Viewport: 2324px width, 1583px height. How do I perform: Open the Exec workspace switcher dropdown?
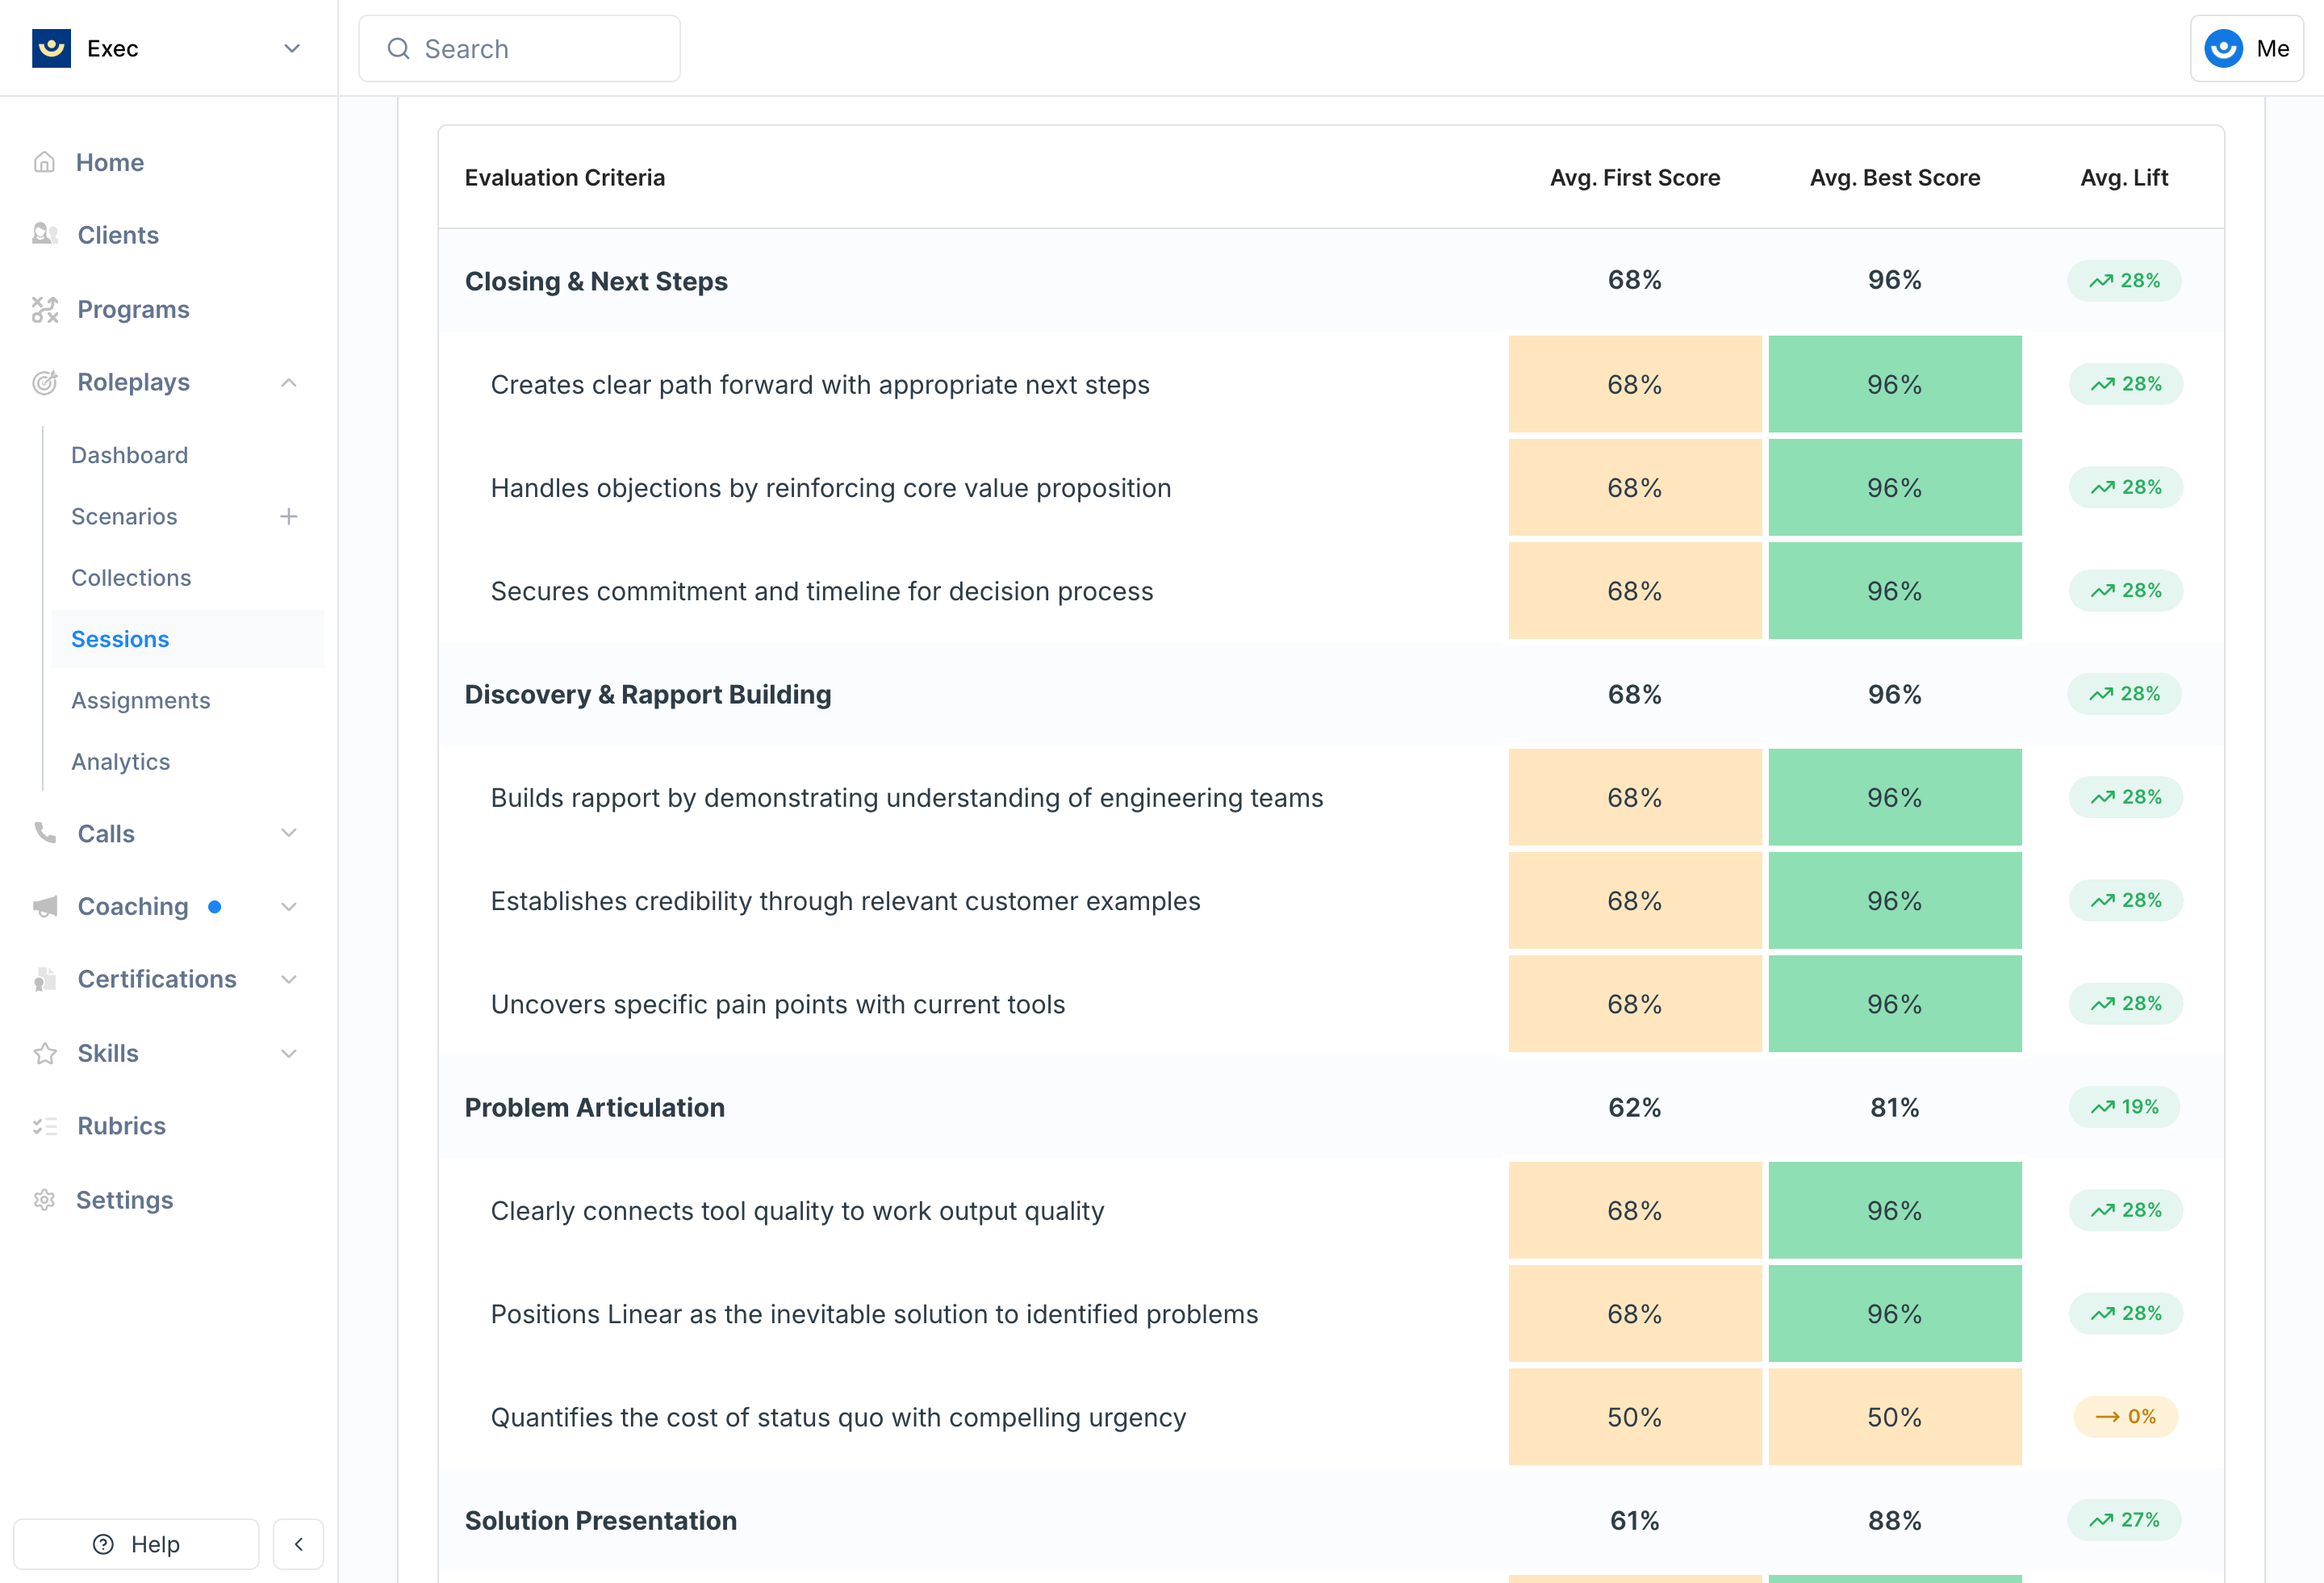[x=292, y=48]
